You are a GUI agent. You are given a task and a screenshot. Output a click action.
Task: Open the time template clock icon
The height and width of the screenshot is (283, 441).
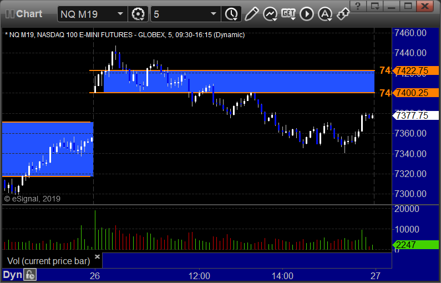click(231, 14)
